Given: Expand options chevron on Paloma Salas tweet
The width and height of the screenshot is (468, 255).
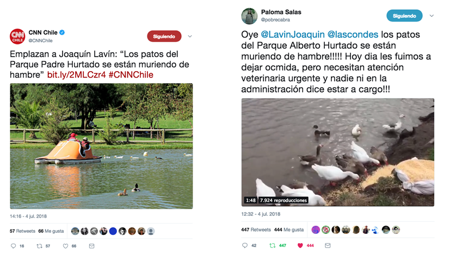Looking at the screenshot, I should pos(432,16).
